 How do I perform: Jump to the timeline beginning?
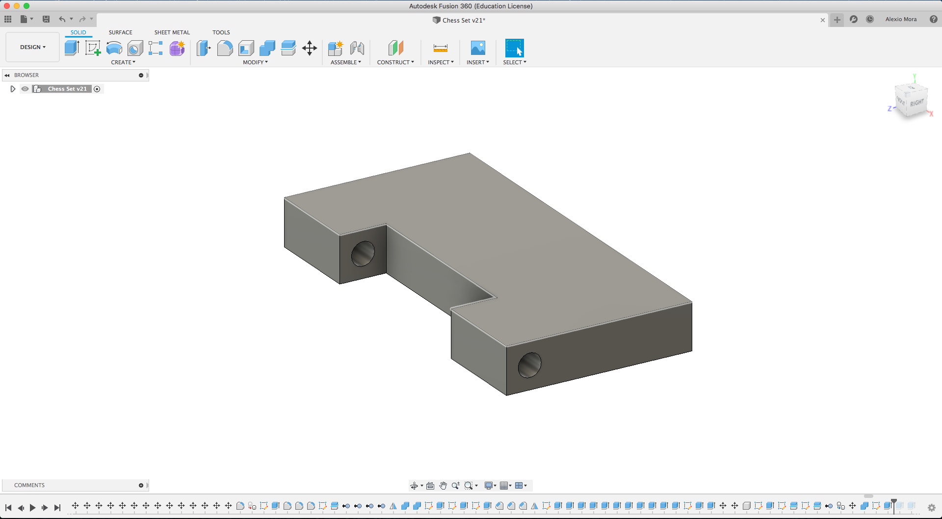click(8, 508)
